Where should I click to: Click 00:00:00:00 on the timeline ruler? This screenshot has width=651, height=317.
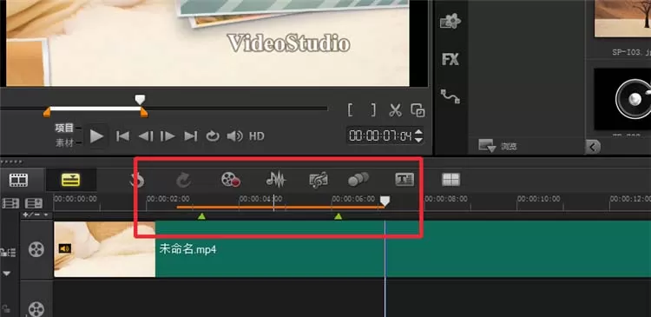click(x=76, y=199)
